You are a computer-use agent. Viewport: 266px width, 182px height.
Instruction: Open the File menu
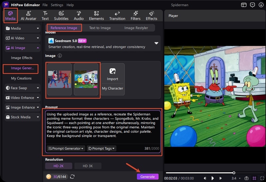pyautogui.click(x=45, y=5)
